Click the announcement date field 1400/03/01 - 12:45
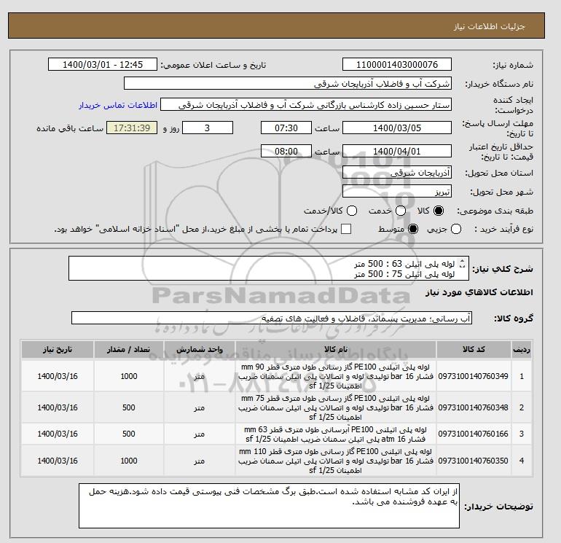 103,64
